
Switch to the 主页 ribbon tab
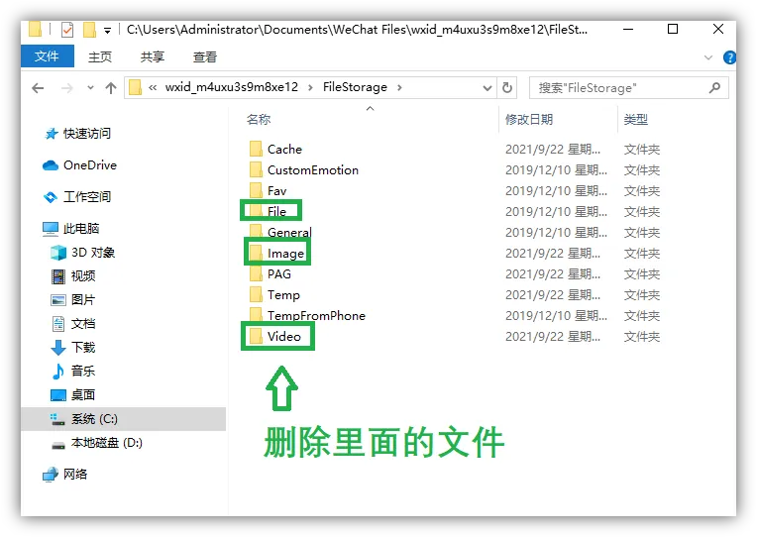pos(100,57)
